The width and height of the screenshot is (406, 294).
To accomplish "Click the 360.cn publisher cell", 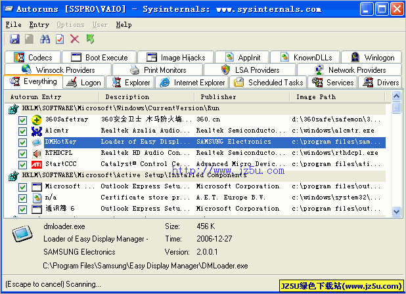I will point(208,119).
